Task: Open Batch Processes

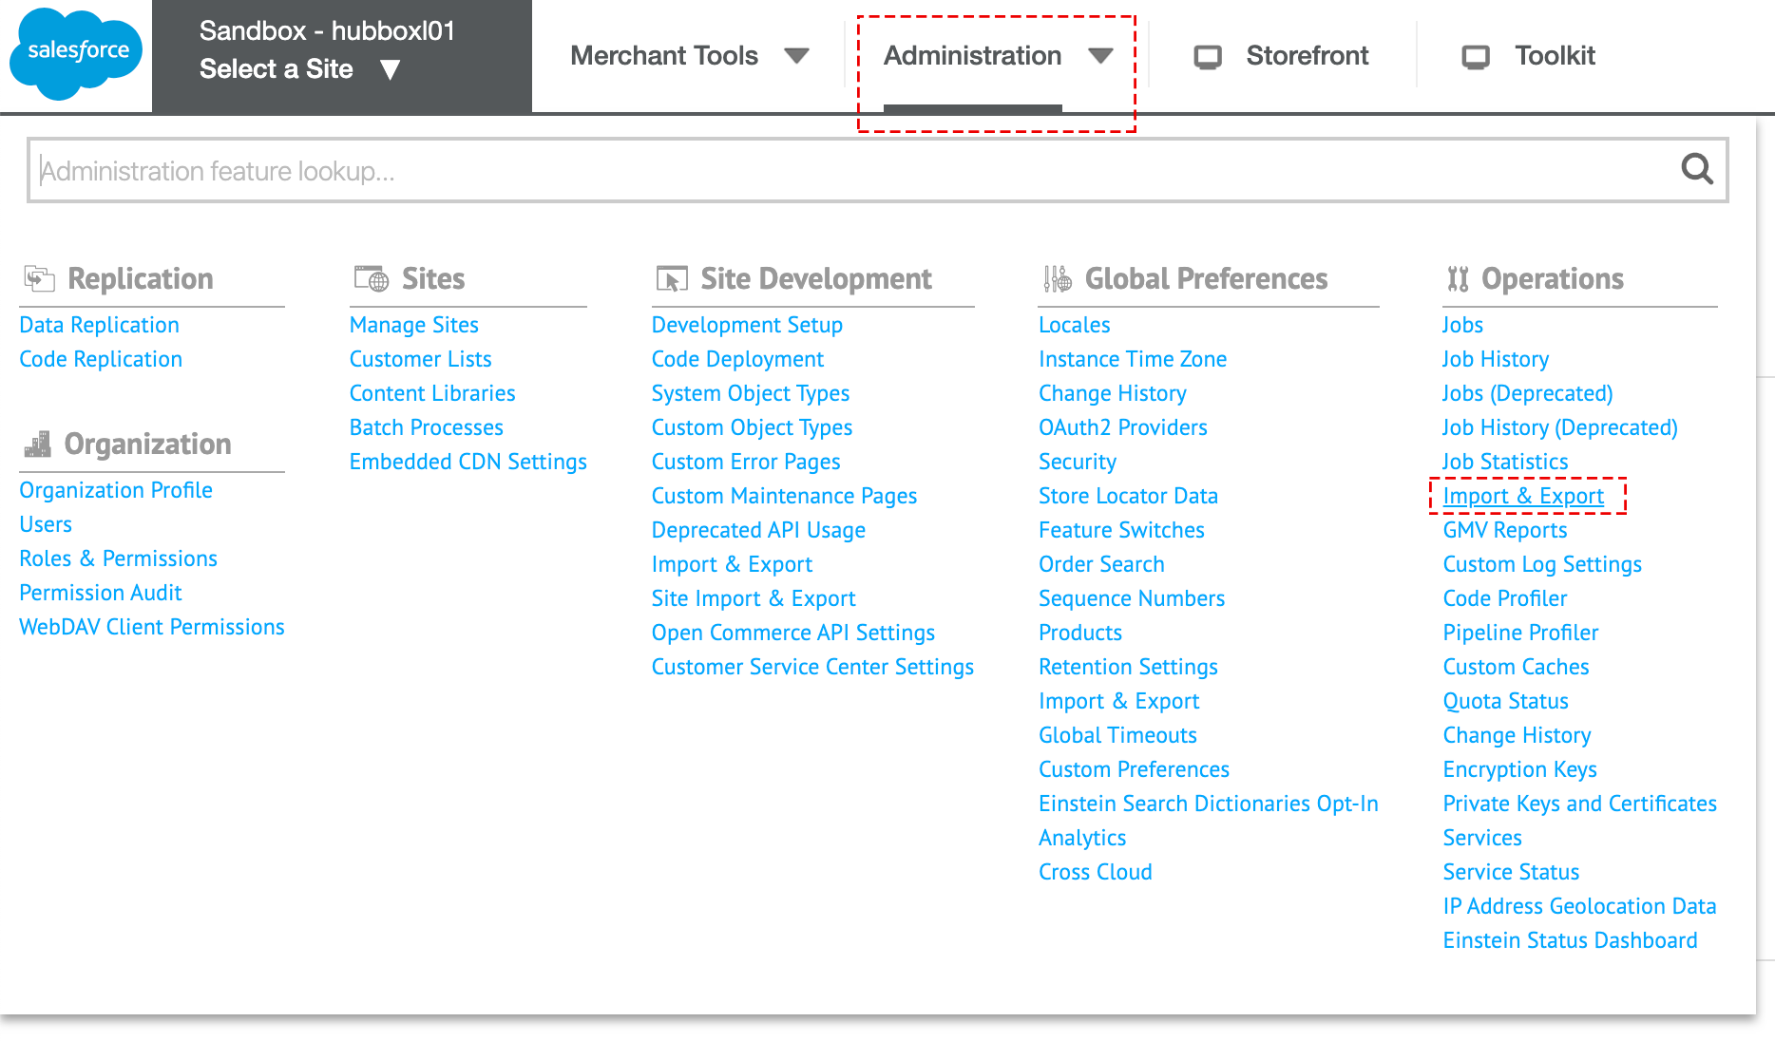Action: (426, 427)
